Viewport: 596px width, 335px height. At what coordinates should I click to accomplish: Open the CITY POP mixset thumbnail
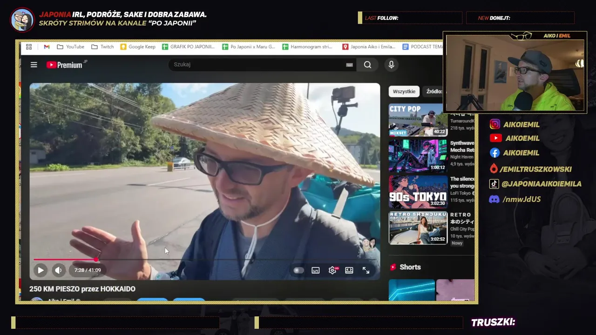point(418,120)
